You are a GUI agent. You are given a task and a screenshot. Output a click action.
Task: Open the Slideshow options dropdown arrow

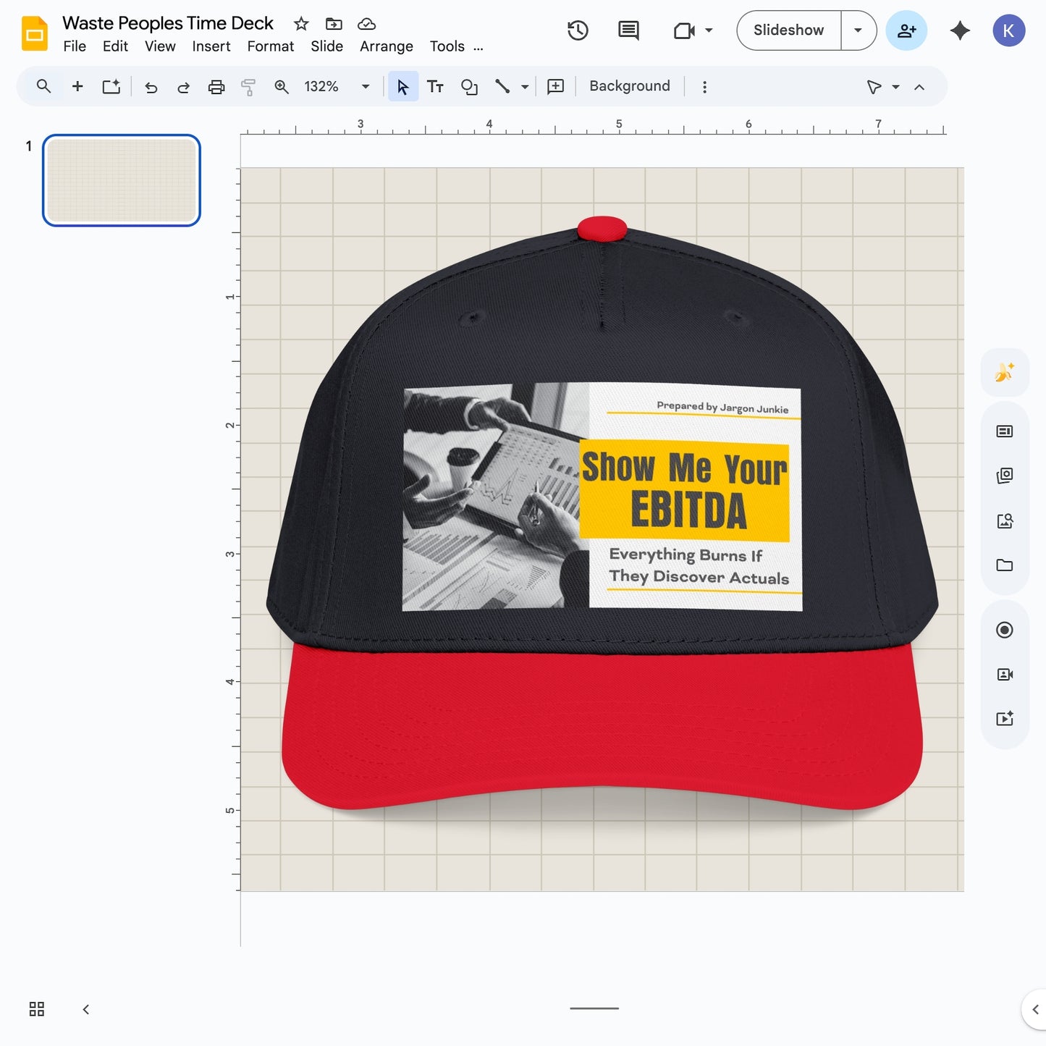point(859,30)
